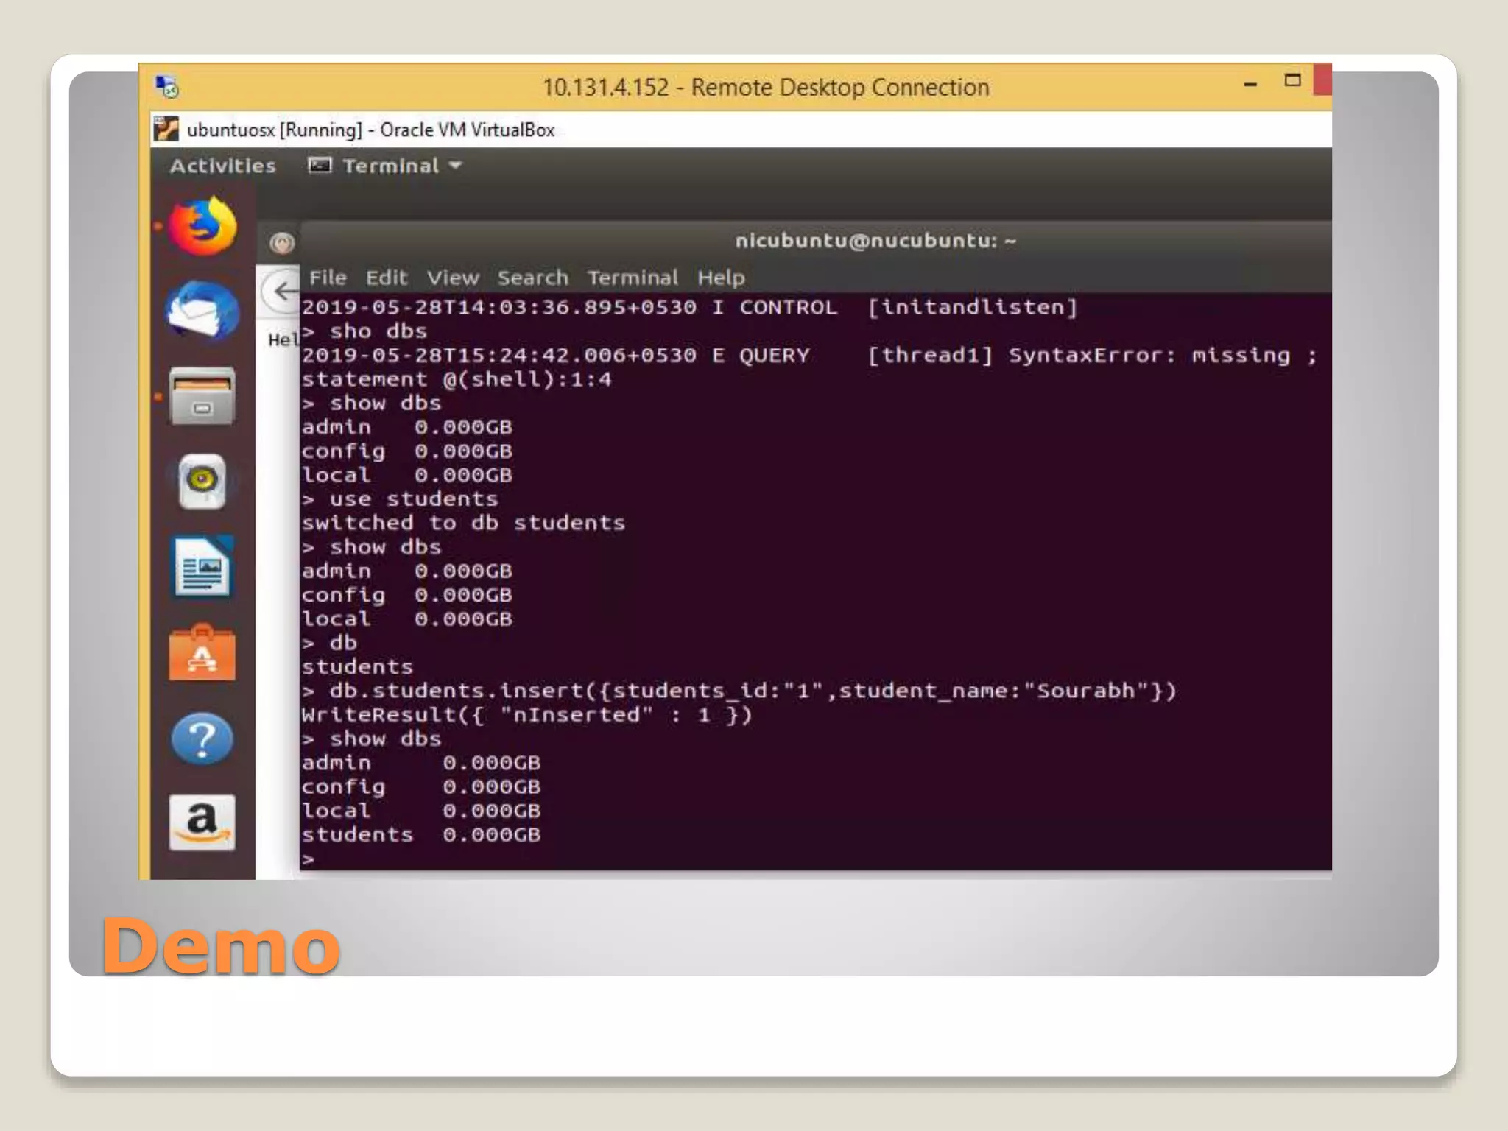Open the Files manager dock icon
The image size is (1508, 1131).
point(202,398)
